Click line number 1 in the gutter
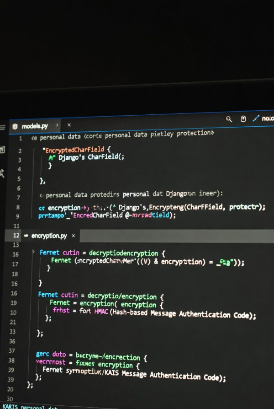This screenshot has height=409, width=274. pos(20,139)
